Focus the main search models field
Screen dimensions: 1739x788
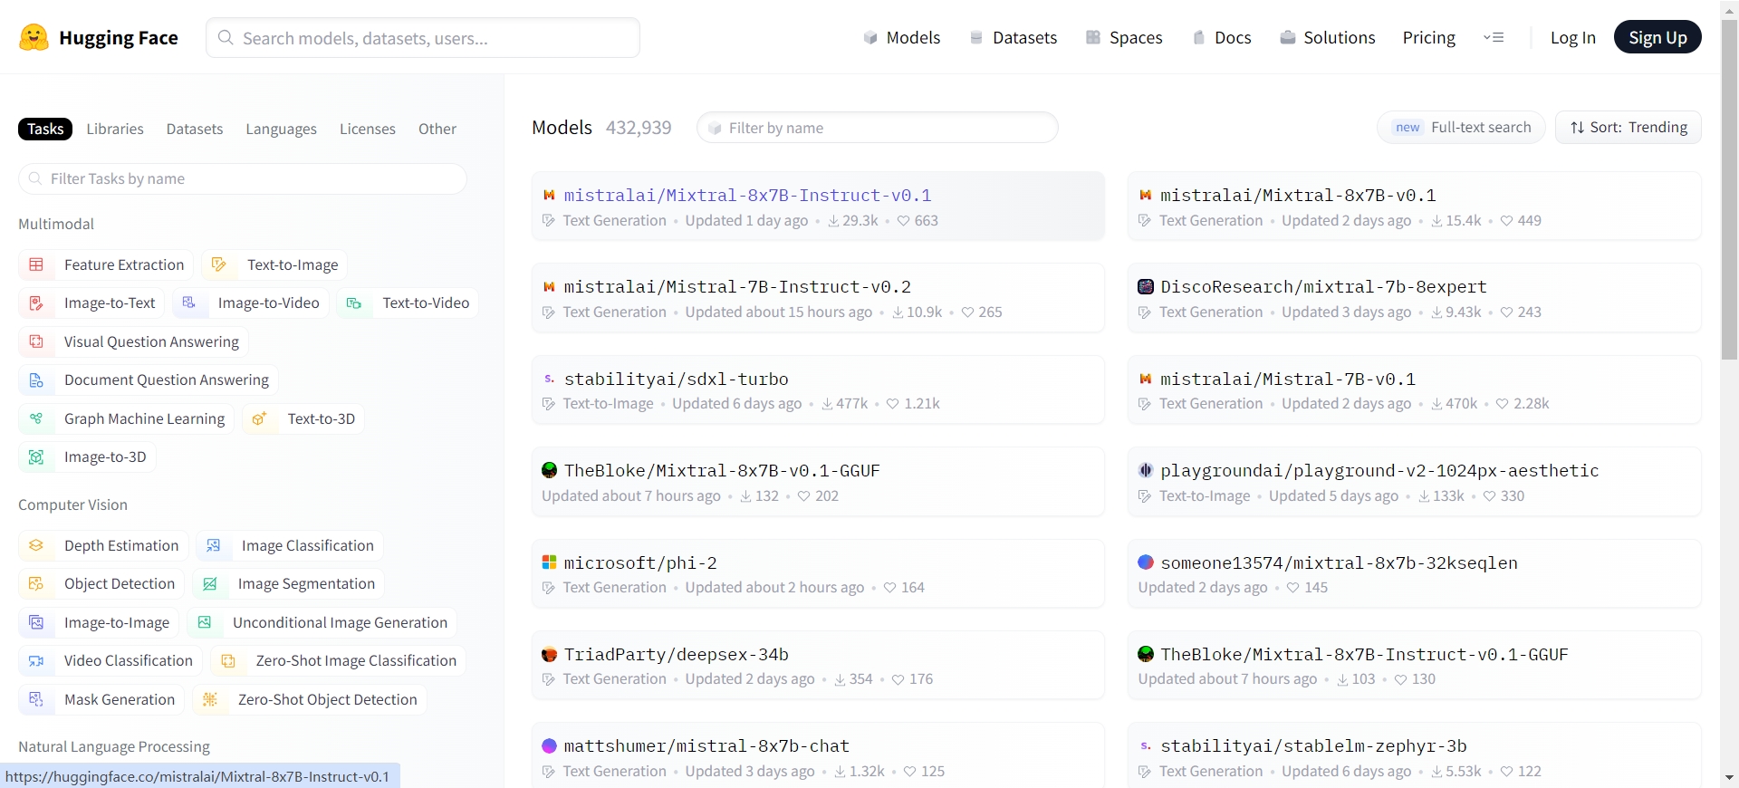pos(423,38)
